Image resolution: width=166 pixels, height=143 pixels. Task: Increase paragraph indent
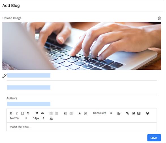(x=71, y=113)
